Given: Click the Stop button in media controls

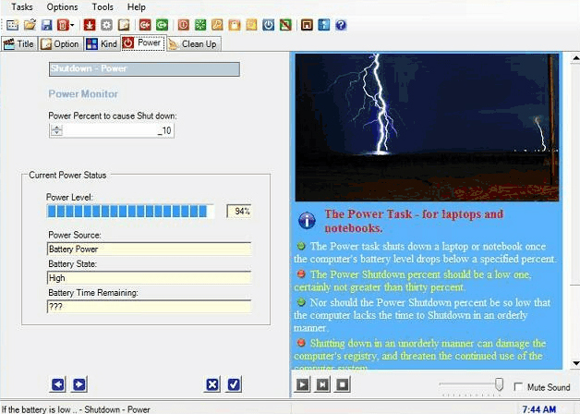Looking at the screenshot, I should (343, 384).
